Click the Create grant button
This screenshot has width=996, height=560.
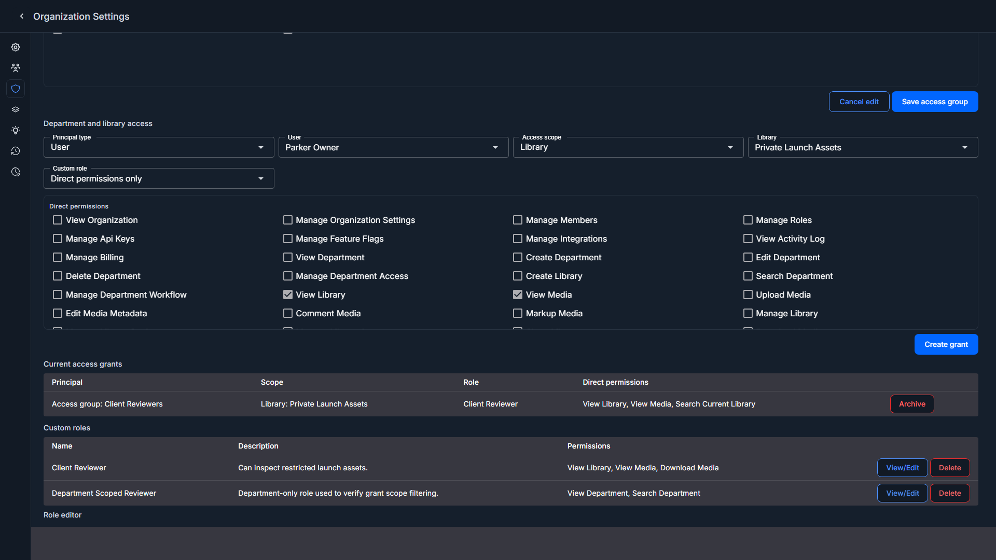[x=946, y=344]
